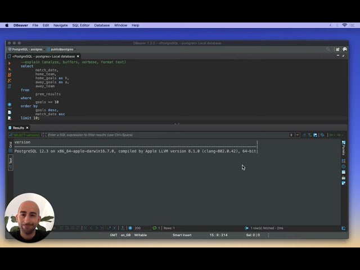Toggle the Panels button on right sidebar

(x=344, y=147)
